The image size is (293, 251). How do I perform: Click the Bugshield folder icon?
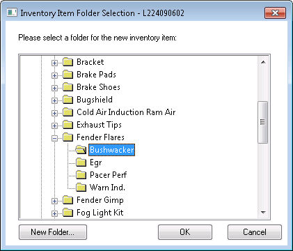[x=68, y=100]
